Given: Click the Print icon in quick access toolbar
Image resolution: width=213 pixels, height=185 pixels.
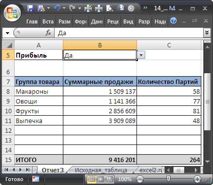Looking at the screenshot, I should tap(99, 8).
